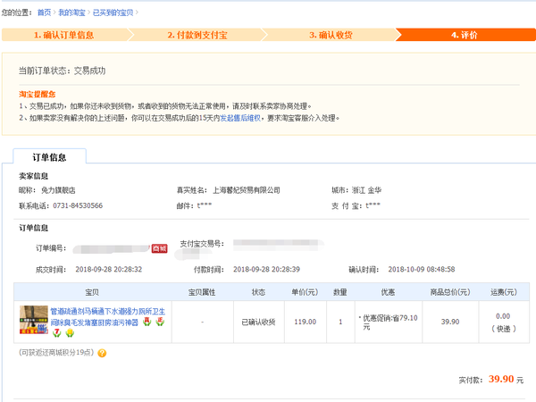536x402 pixels.
Task: Click the 状态 column header
Action: click(258, 292)
